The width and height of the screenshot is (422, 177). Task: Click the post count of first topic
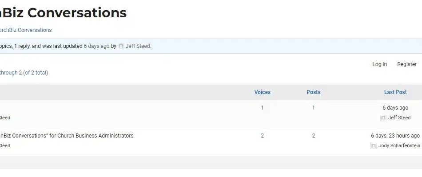[314, 108]
